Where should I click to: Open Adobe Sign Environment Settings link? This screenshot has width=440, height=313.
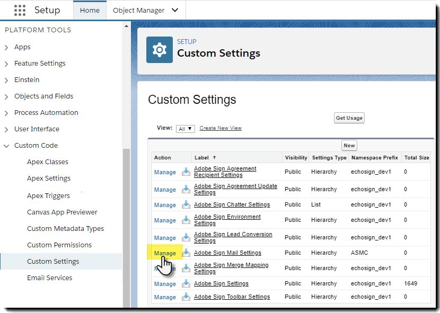227,220
